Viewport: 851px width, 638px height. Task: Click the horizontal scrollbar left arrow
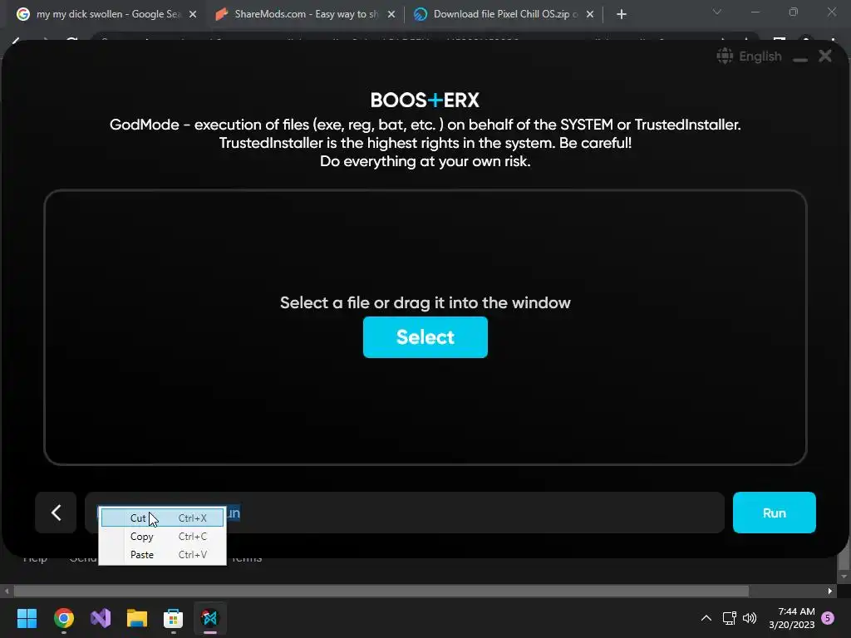pyautogui.click(x=7, y=591)
